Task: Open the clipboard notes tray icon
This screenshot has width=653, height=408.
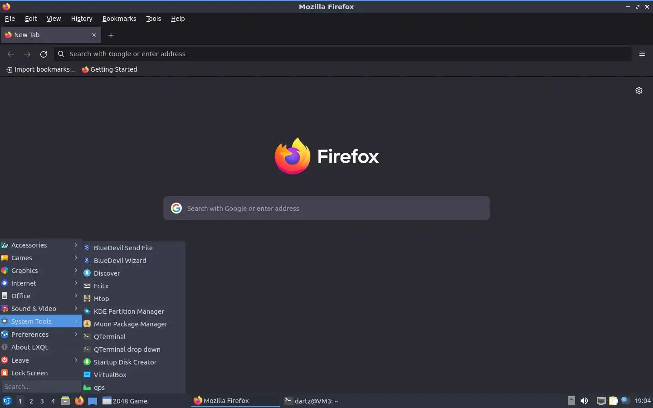Action: pos(614,401)
